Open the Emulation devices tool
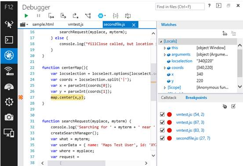243x166 pixels. coord(9,133)
